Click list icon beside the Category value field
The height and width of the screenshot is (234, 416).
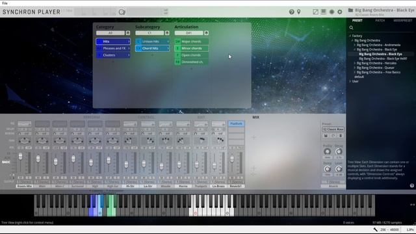pos(128,33)
